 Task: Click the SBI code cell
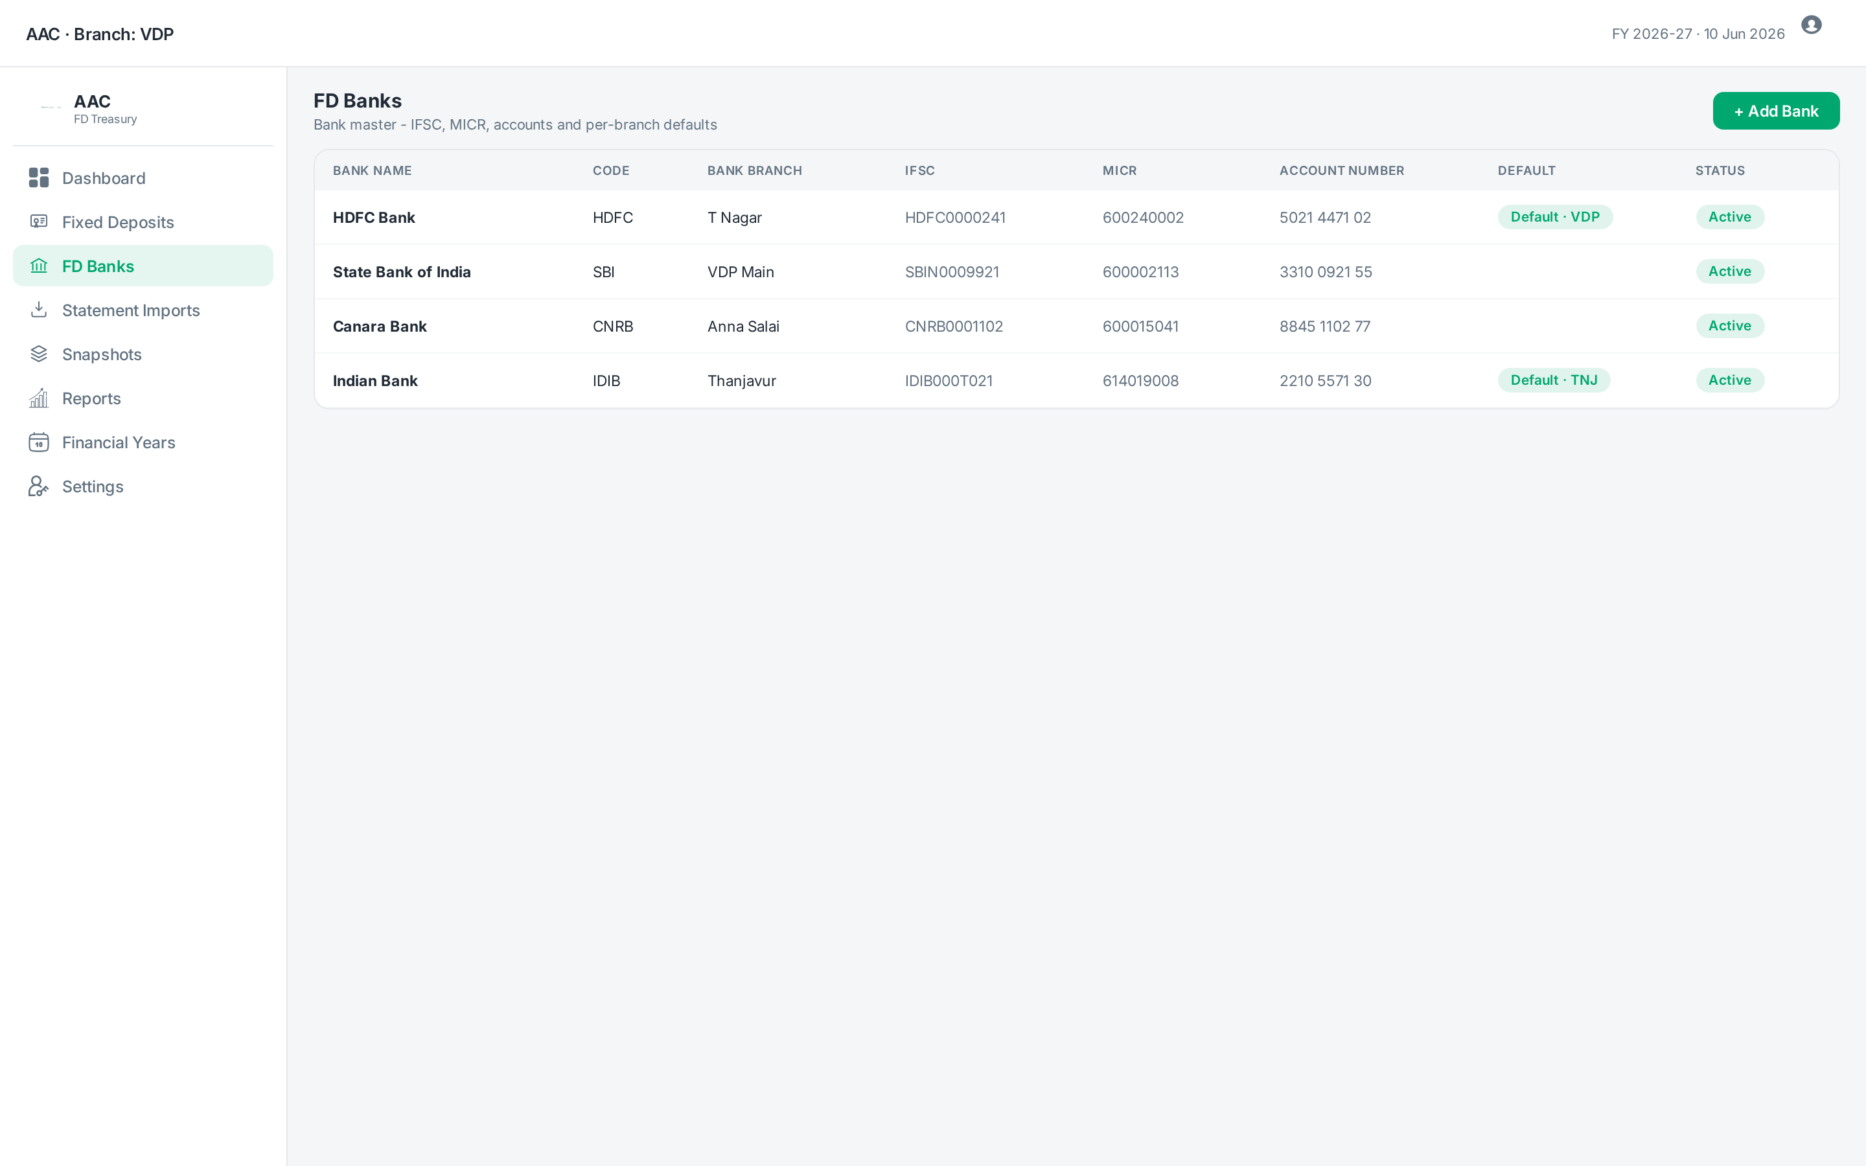click(604, 272)
